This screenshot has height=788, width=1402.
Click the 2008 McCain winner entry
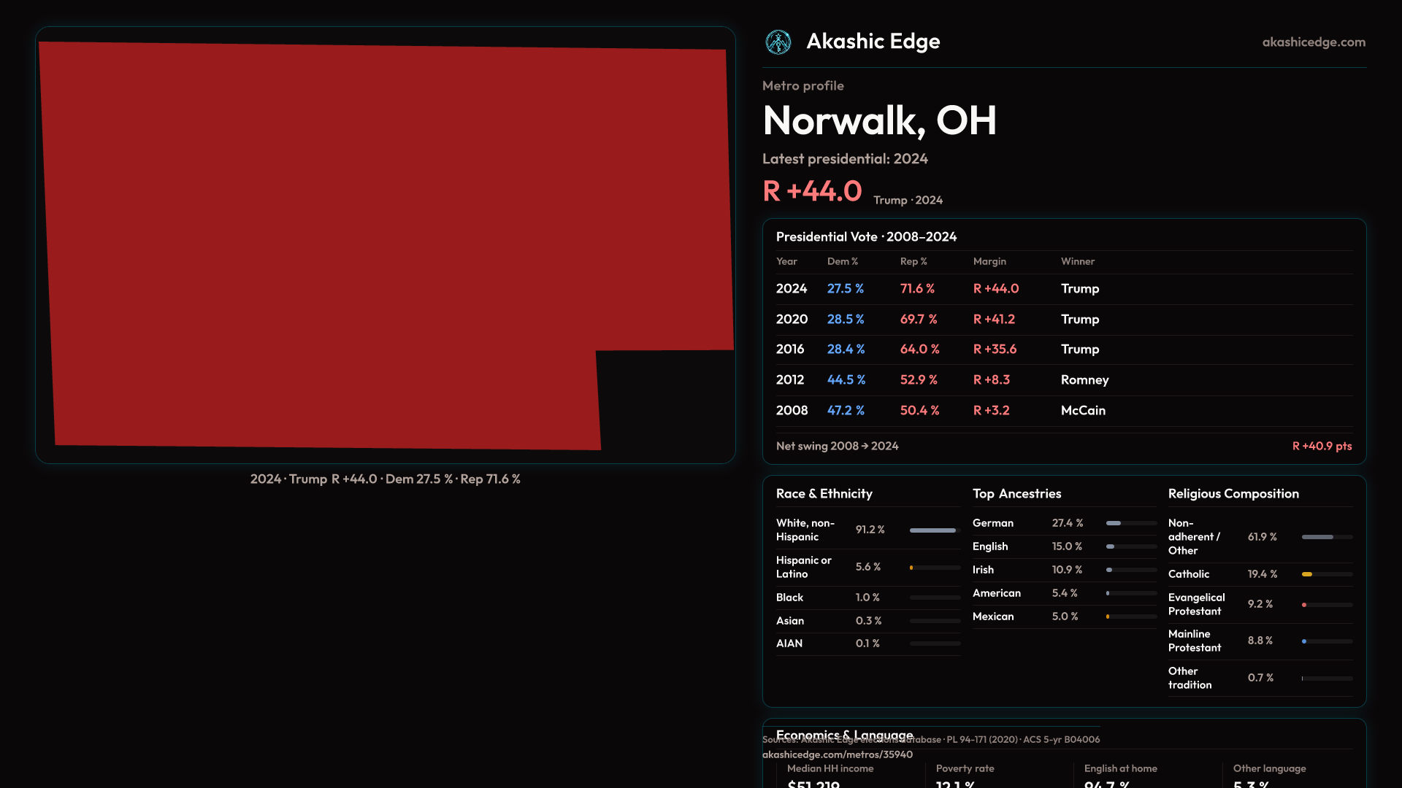tap(1083, 411)
